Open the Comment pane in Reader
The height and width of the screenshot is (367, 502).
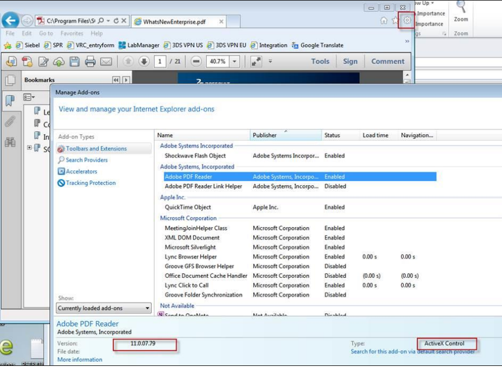coord(388,61)
